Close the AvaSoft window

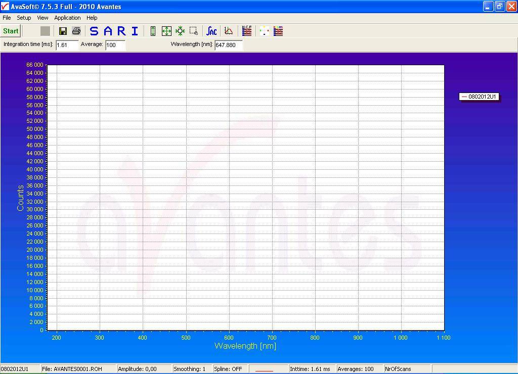(x=511, y=6)
